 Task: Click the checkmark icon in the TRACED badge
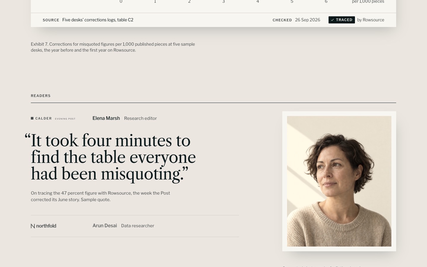pos(332,20)
